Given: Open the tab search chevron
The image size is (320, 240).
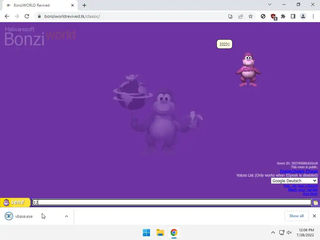Looking at the screenshot, I should pos(270,4).
